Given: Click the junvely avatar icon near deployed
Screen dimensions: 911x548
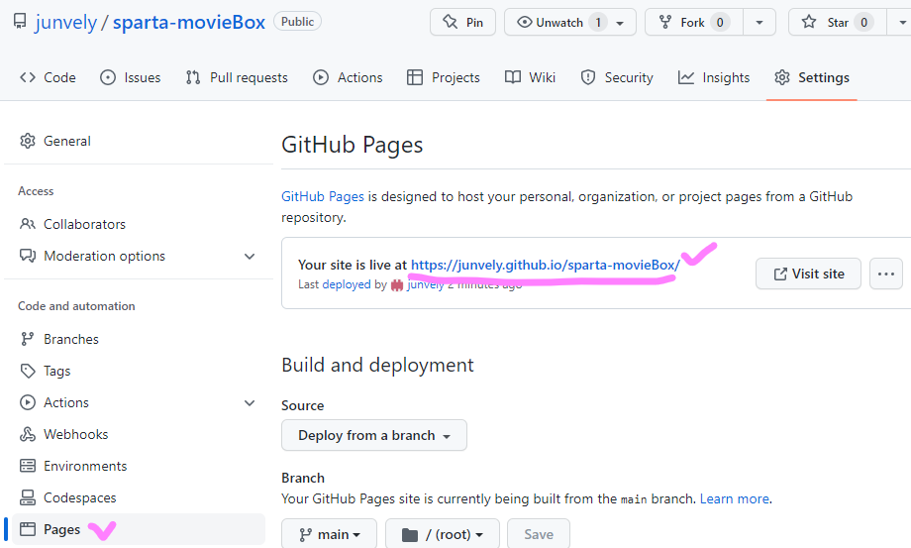Looking at the screenshot, I should tap(397, 284).
